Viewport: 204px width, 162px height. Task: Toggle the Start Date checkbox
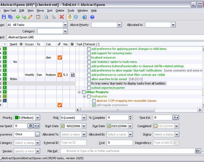coord(63,126)
